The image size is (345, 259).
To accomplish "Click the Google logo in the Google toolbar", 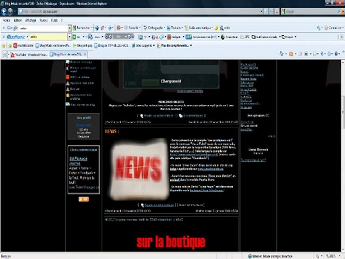I will click(12, 28).
